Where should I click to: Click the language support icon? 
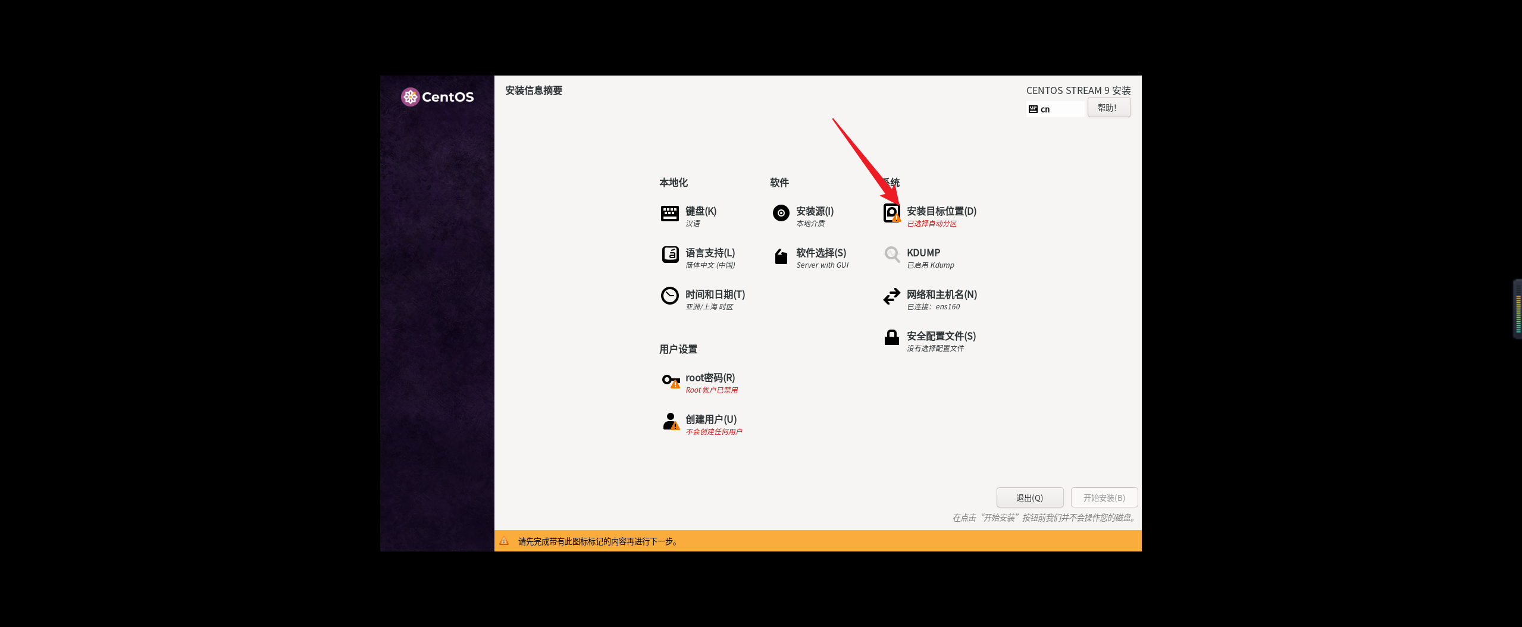670,255
